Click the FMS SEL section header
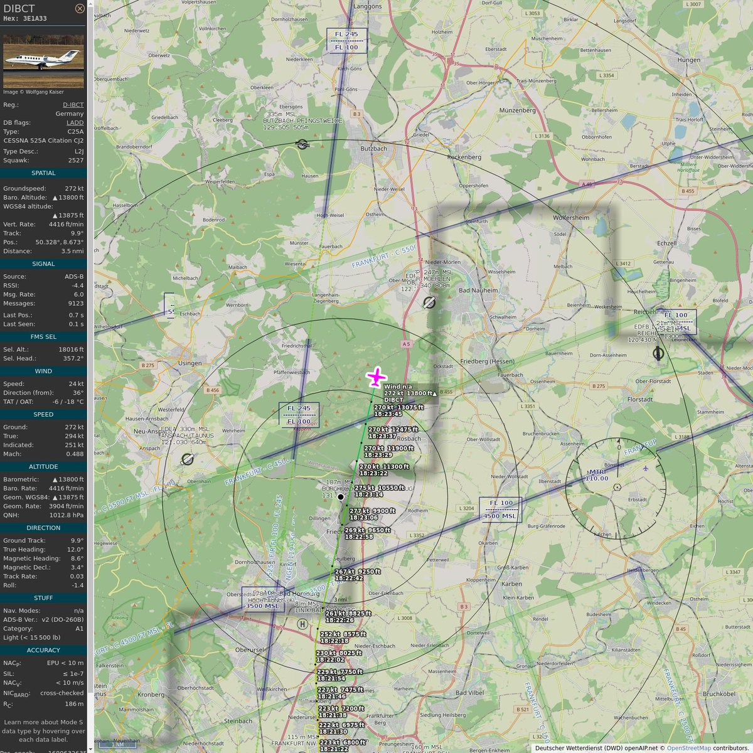 pos(43,337)
